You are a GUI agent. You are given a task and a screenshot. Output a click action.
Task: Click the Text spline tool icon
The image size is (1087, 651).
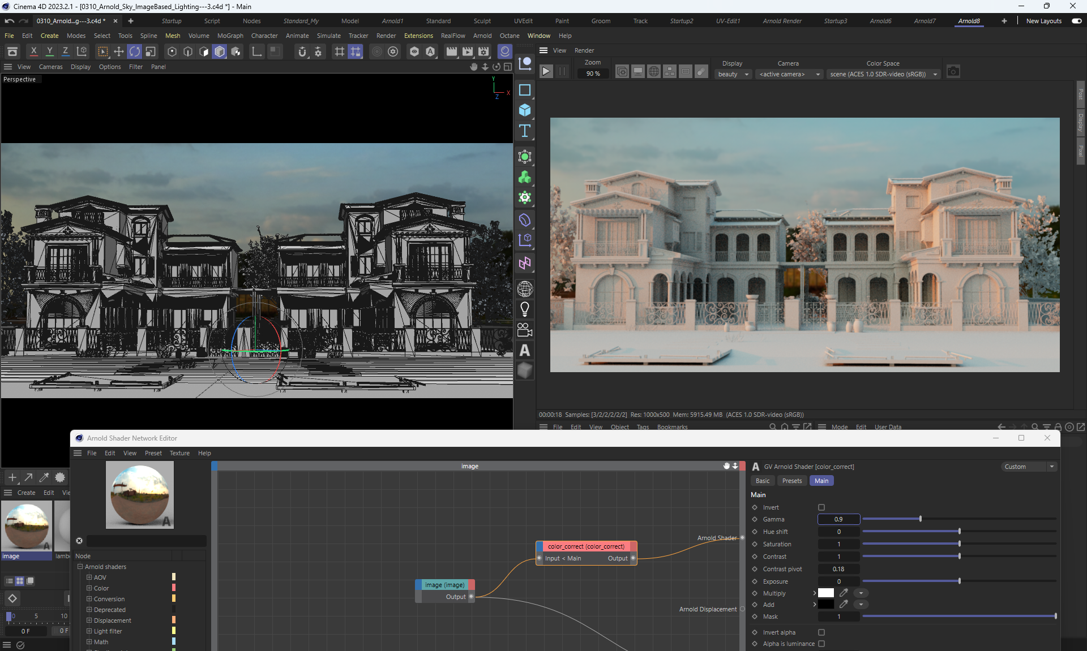[x=525, y=131]
